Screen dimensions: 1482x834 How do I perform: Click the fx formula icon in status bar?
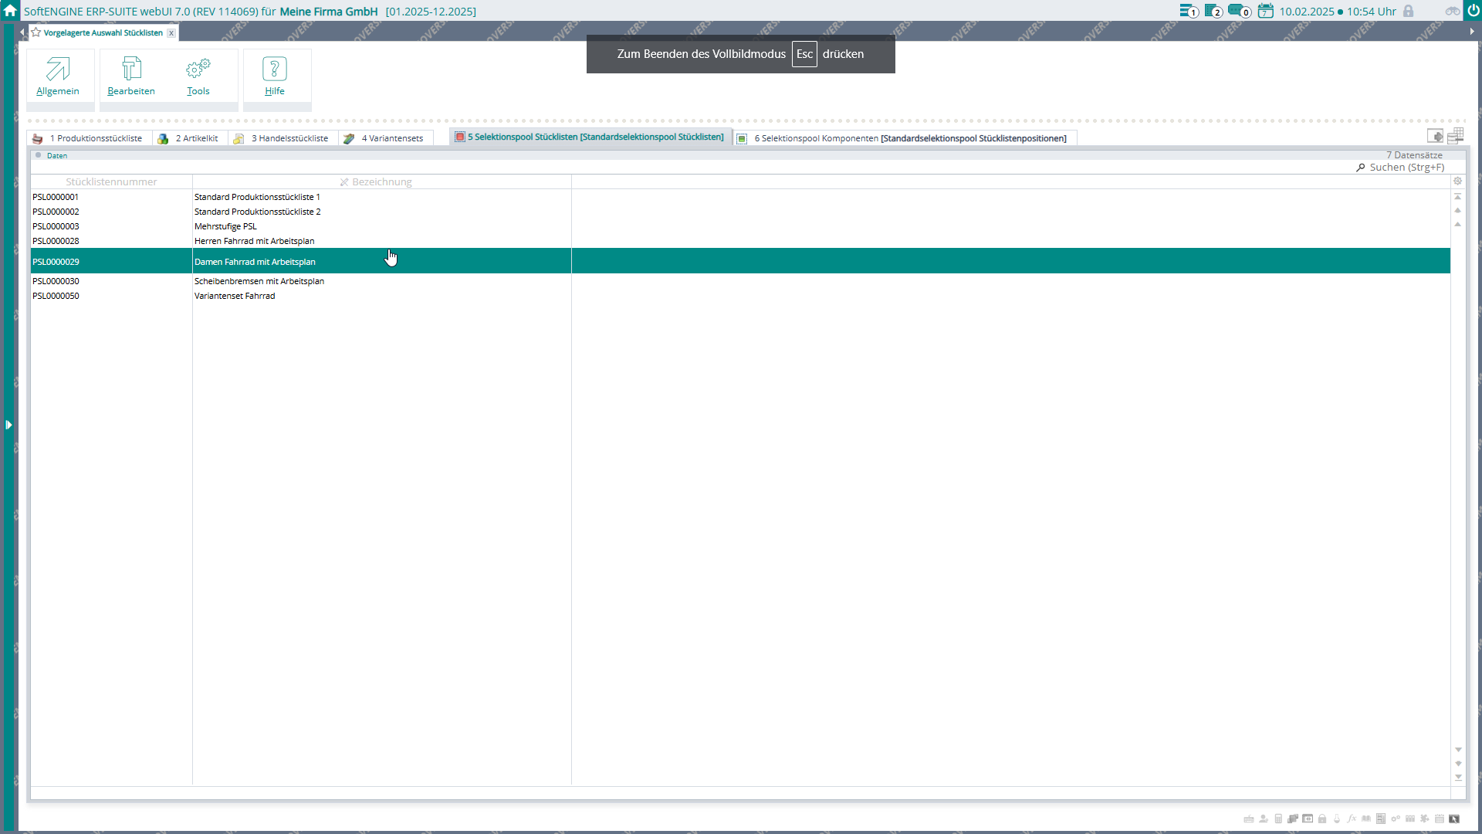(1352, 819)
